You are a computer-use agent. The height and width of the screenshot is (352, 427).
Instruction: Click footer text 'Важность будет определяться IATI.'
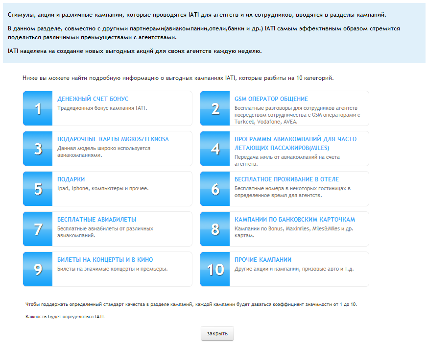click(65, 317)
